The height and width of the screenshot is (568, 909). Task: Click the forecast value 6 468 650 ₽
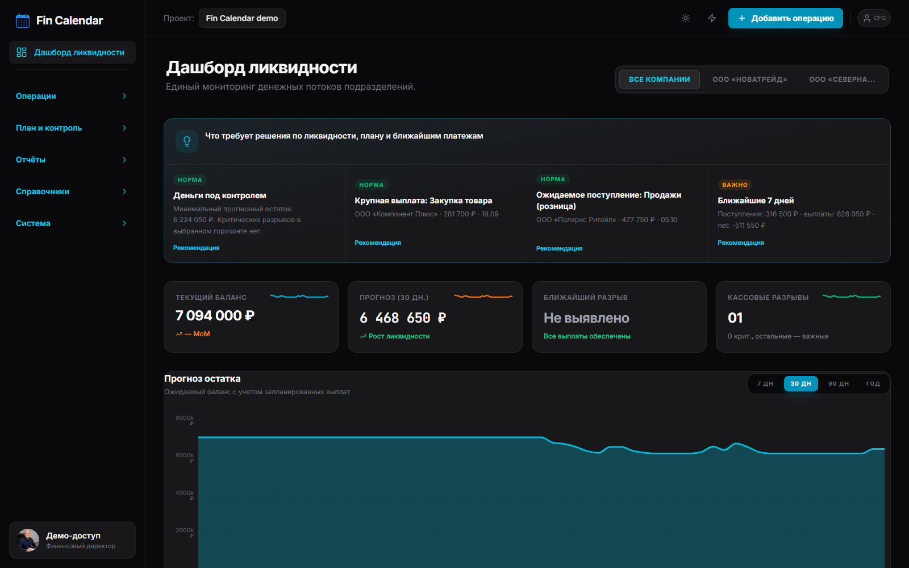[403, 318]
